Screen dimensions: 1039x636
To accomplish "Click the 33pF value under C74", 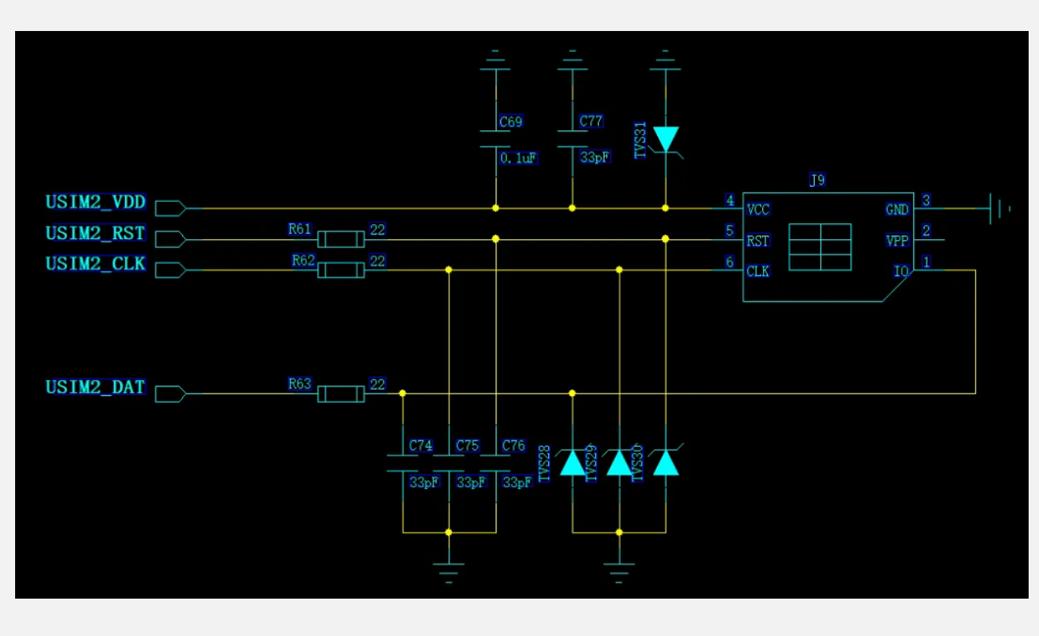I will 424,483.
